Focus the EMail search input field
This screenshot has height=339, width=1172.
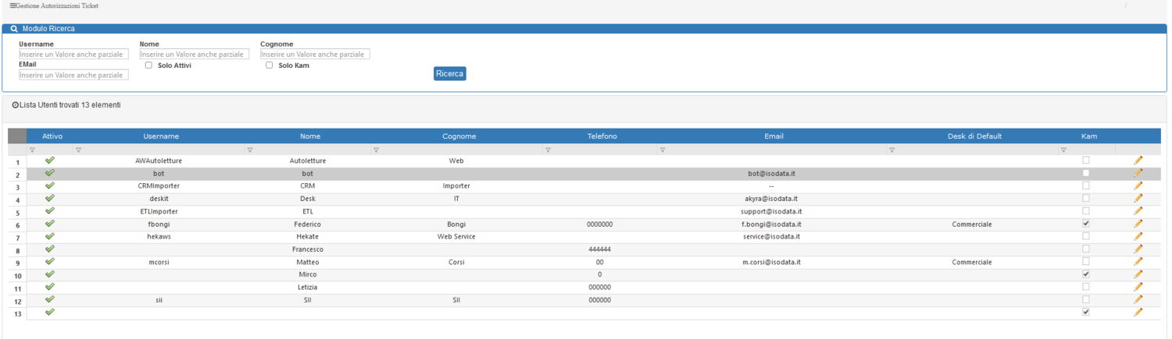coord(73,75)
